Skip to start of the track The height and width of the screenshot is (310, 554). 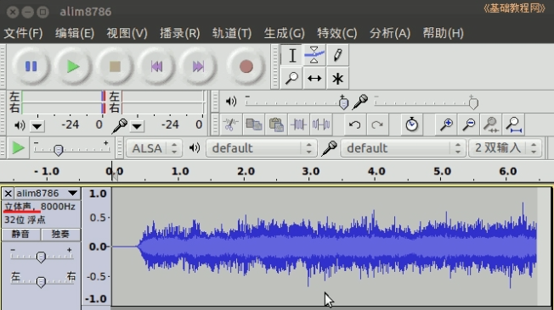tap(156, 66)
